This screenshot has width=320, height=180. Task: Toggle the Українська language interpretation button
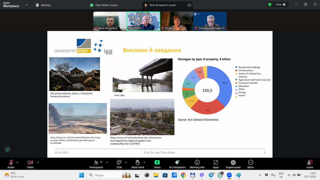pyautogui.click(x=233, y=164)
